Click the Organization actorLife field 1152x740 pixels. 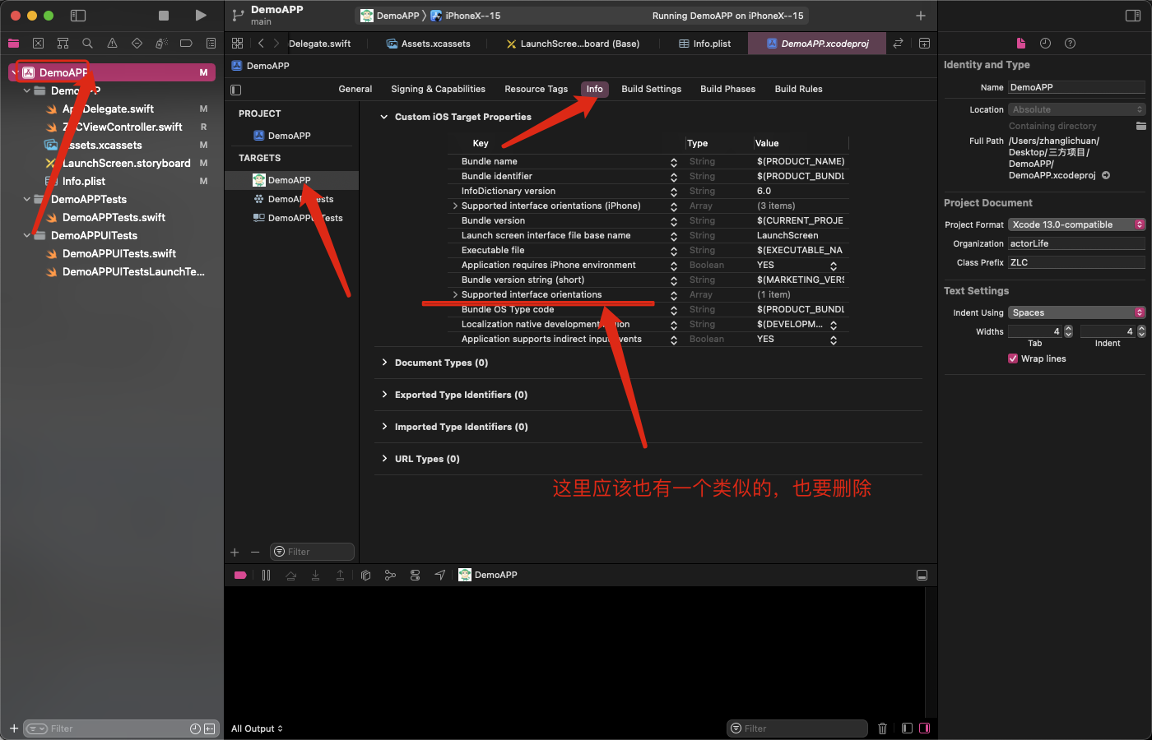(x=1076, y=243)
